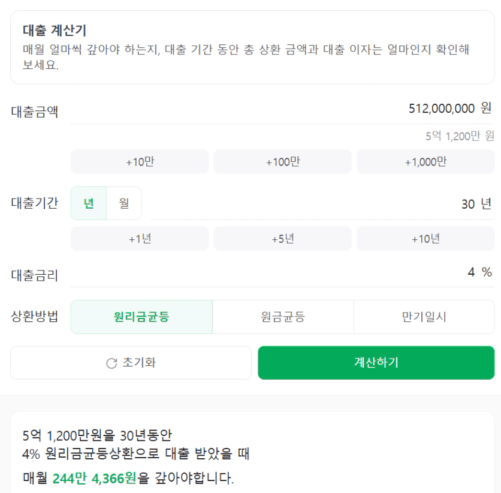Select the 년 period unit toggle

[x=89, y=203]
